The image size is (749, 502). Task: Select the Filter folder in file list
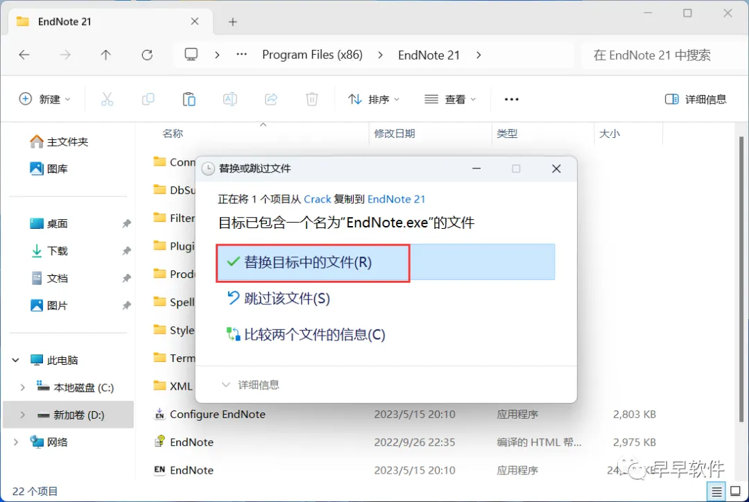pos(173,218)
